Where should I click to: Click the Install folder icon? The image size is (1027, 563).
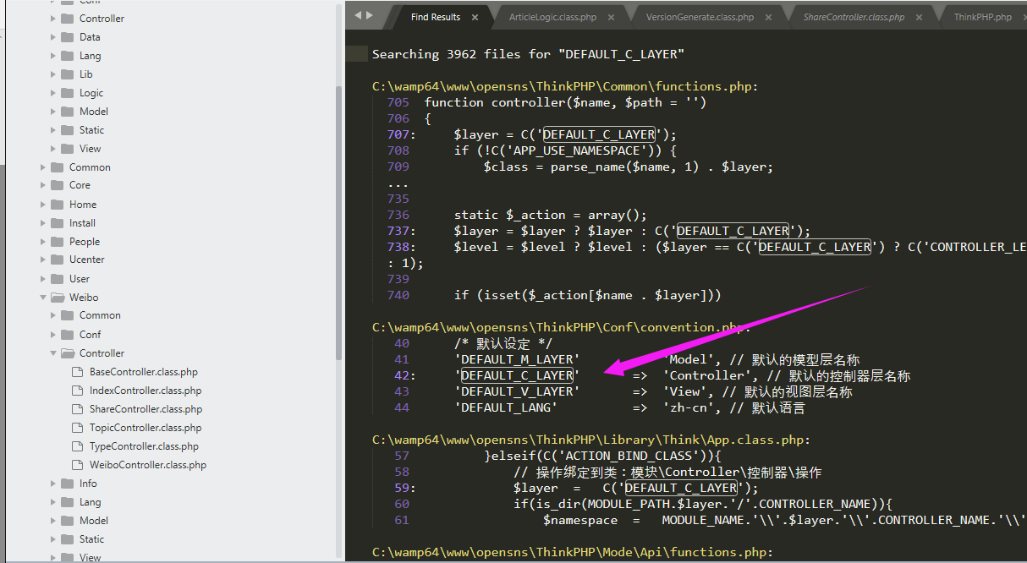(57, 223)
